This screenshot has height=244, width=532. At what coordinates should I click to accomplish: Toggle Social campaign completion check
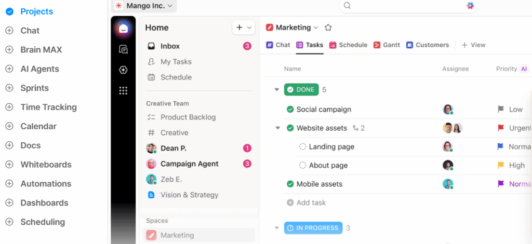pyautogui.click(x=290, y=110)
